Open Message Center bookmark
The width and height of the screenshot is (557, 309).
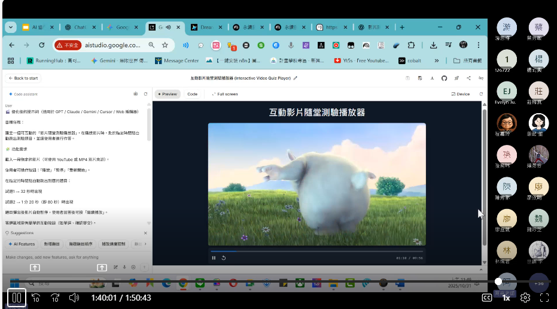tap(177, 61)
